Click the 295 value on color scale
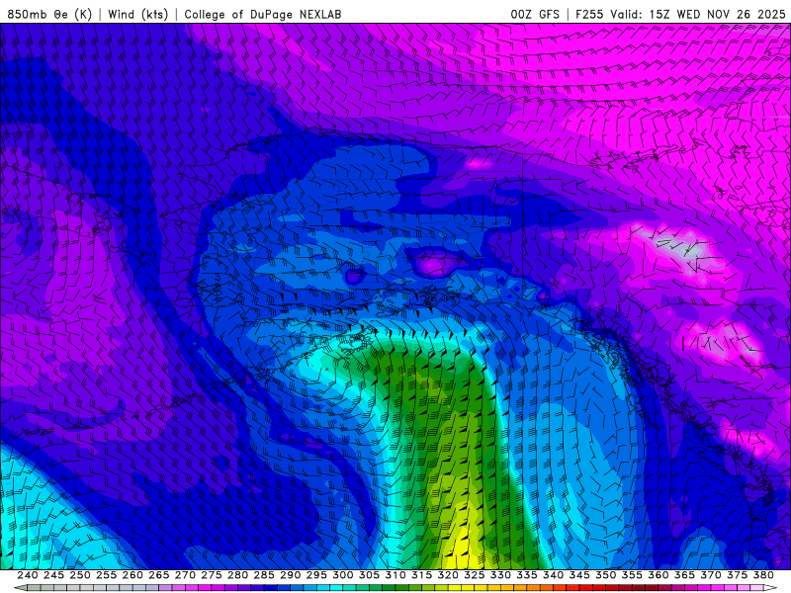 coord(316,575)
